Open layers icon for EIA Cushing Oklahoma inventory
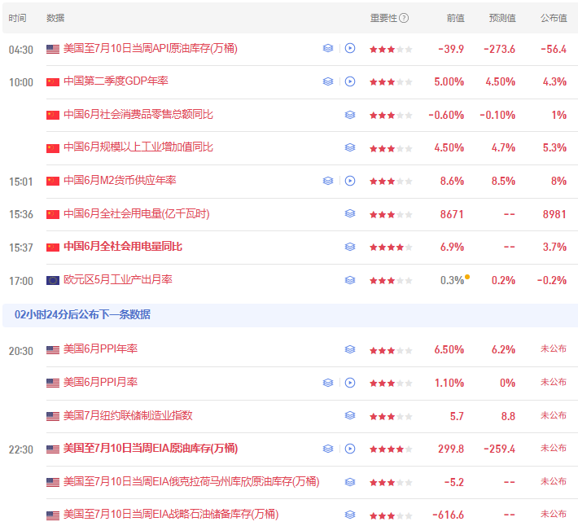The height and width of the screenshot is (526, 578). pos(350,482)
